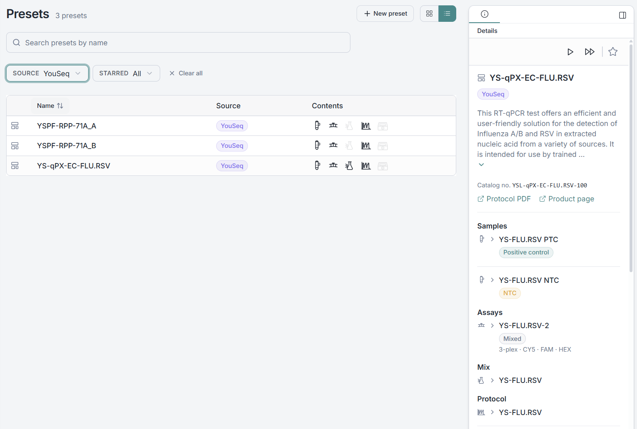Click plate icon in YSPF-RPP-71A_B row
This screenshot has width=637, height=429.
click(x=383, y=146)
